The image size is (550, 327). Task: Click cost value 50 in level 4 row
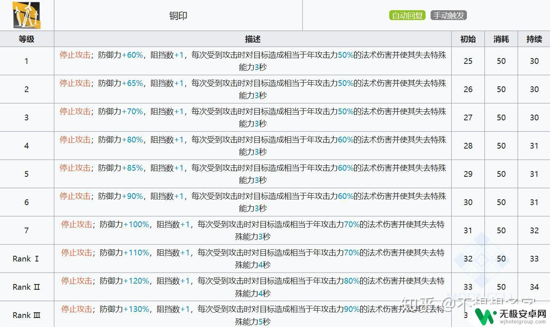click(501, 146)
